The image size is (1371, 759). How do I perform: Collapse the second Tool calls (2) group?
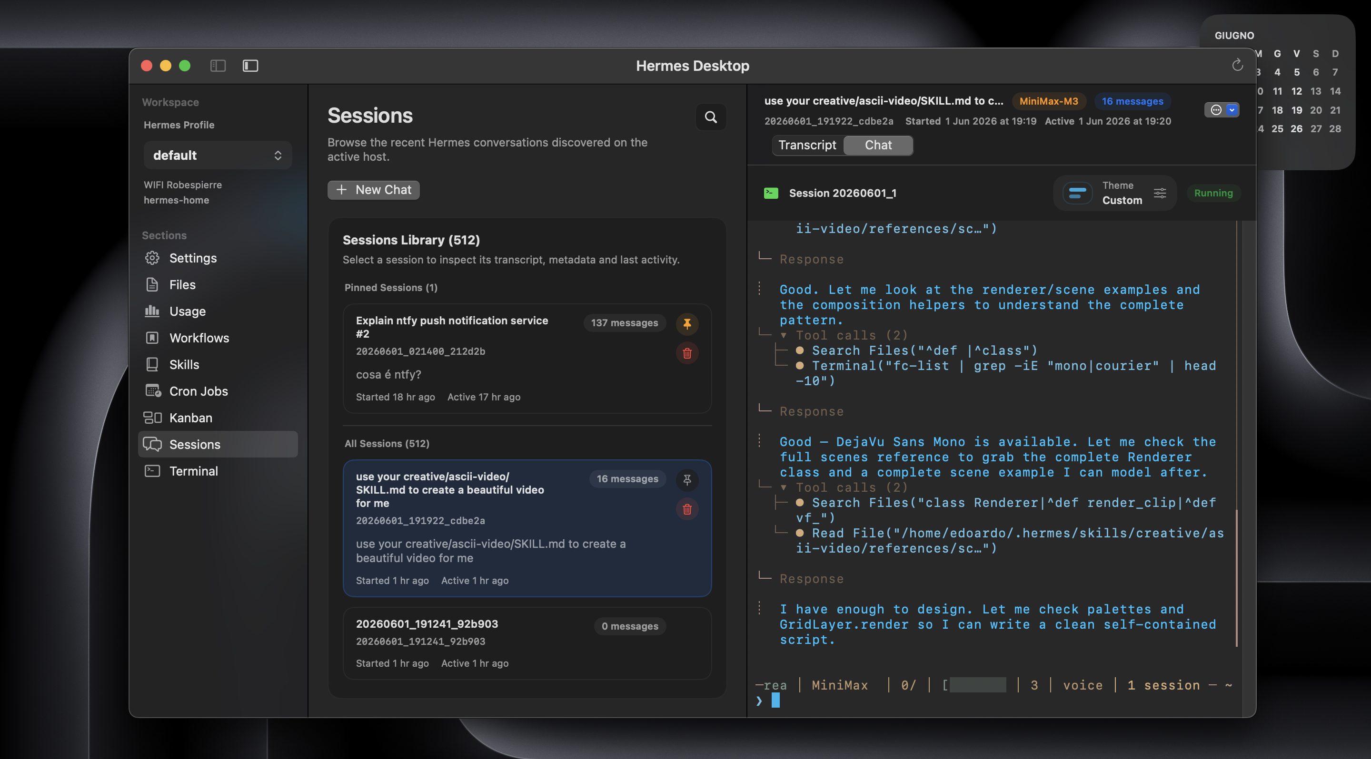pyautogui.click(x=784, y=487)
